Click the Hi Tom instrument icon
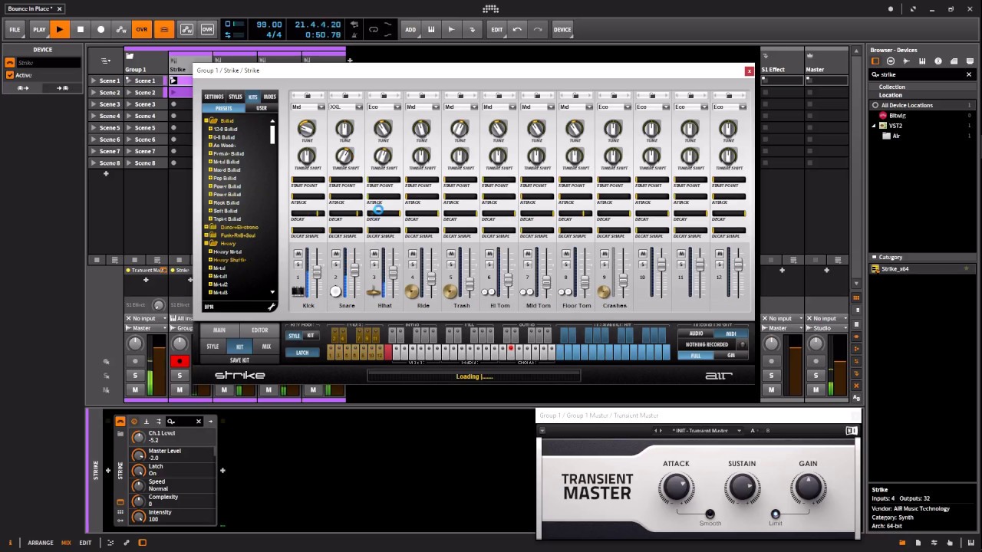 (489, 292)
